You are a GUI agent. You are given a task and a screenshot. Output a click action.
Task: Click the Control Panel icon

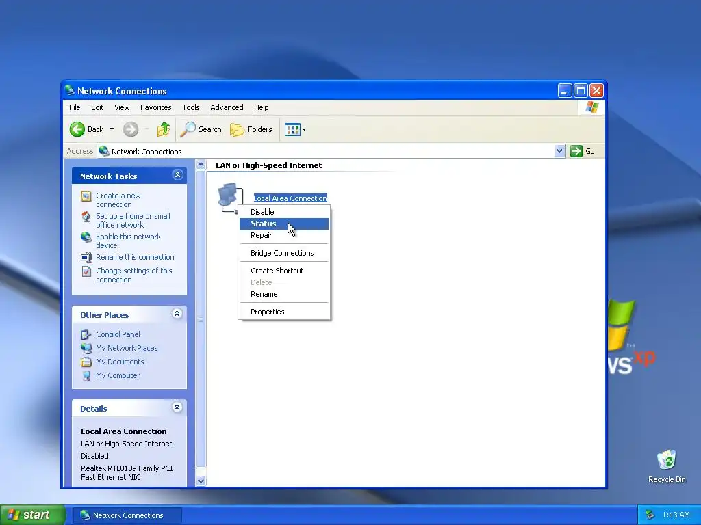tap(86, 334)
